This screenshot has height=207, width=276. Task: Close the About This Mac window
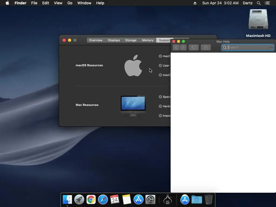pos(64,40)
